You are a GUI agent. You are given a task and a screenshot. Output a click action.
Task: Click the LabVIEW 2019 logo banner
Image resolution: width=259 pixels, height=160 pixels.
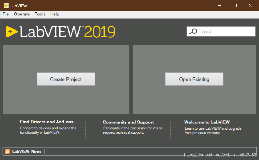(61, 32)
